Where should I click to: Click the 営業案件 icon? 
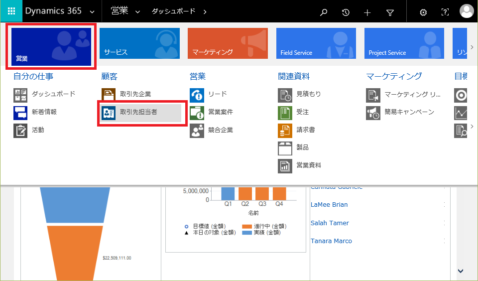pos(197,113)
